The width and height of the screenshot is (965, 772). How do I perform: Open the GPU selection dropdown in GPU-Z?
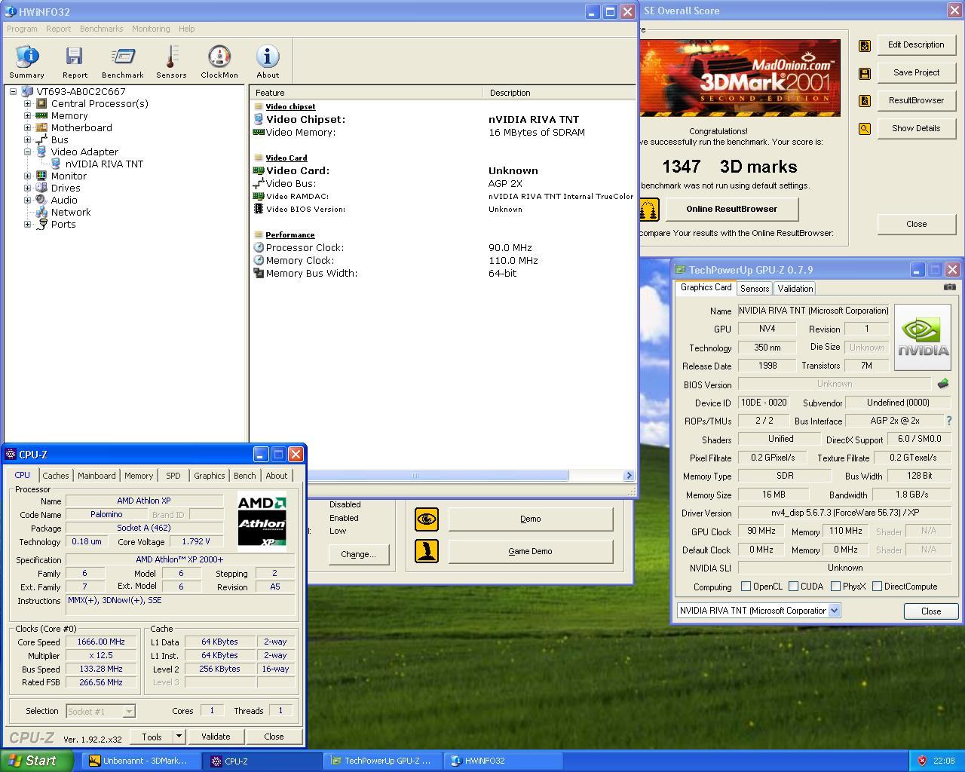point(834,611)
